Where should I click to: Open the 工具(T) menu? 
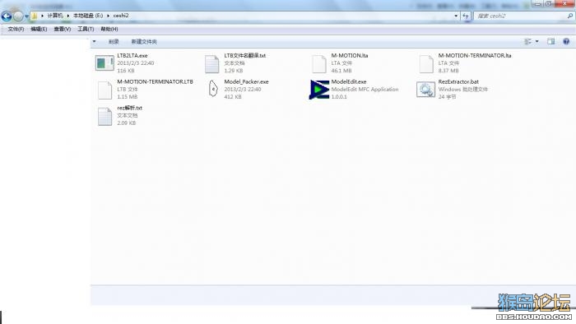(86, 29)
